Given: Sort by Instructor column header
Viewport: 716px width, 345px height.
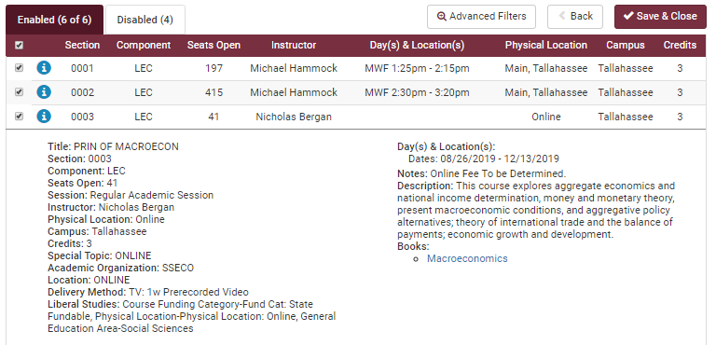Looking at the screenshot, I should pos(294,46).
